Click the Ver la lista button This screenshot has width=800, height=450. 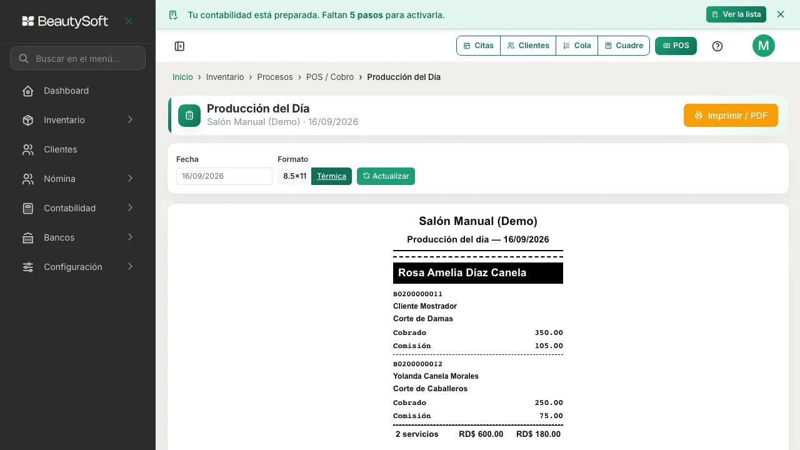coord(736,14)
